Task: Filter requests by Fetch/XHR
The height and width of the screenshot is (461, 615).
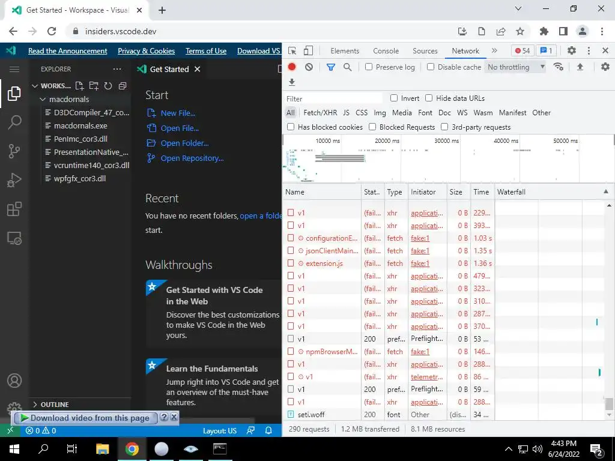Action: [320, 112]
